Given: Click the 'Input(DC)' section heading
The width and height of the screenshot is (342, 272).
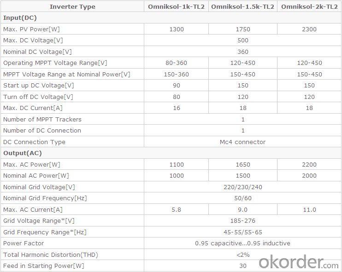Looking at the screenshot, I should coord(20,17).
